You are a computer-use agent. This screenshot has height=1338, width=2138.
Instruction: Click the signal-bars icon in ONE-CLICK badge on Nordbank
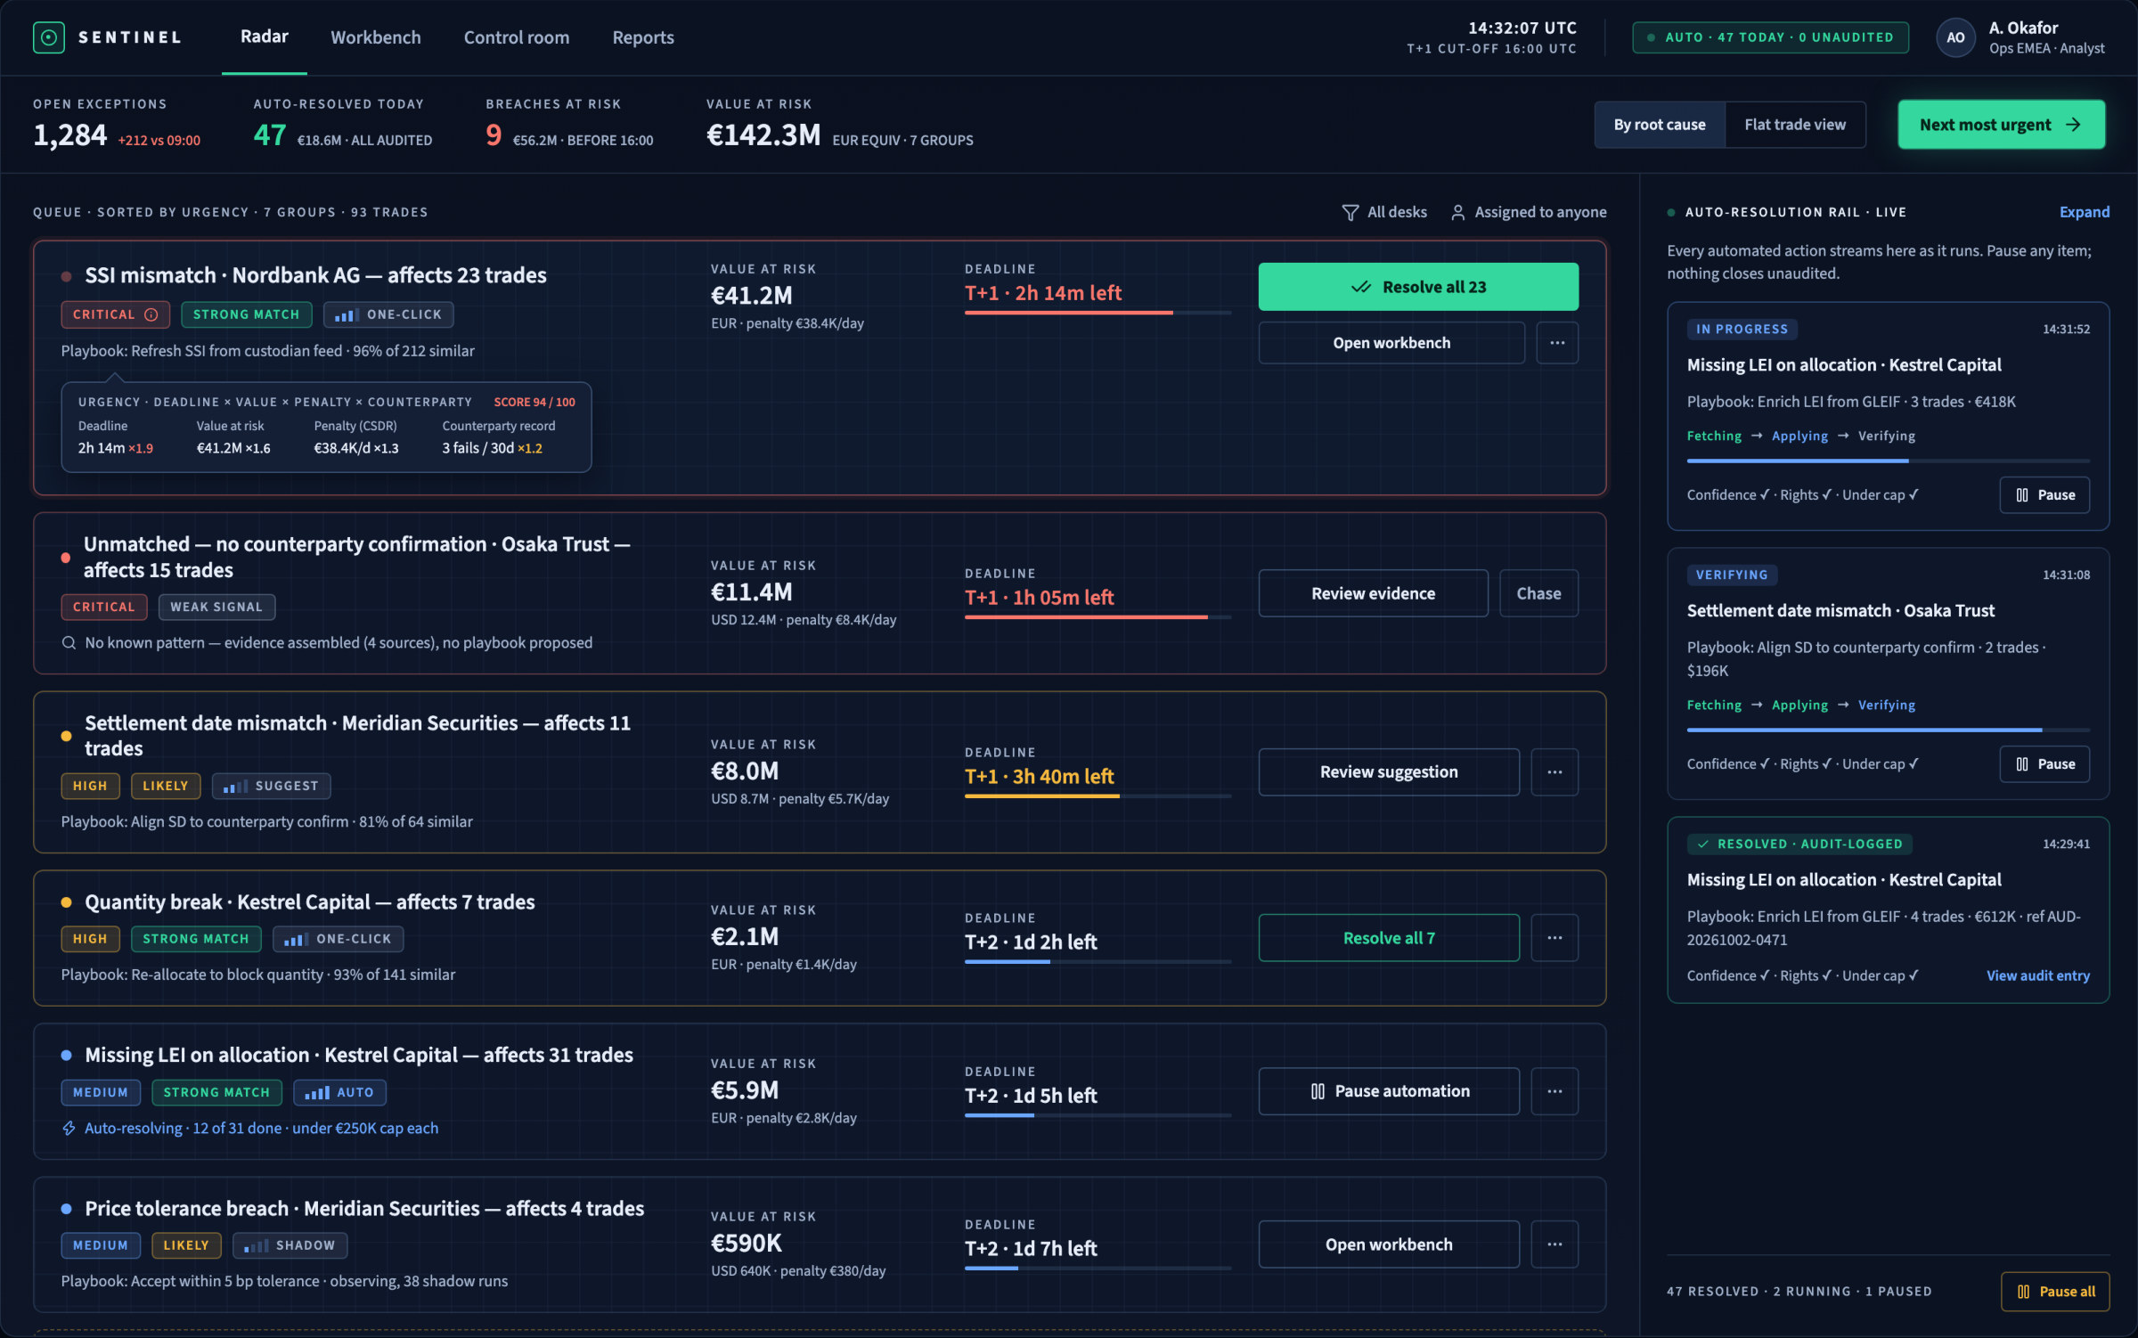pos(347,315)
